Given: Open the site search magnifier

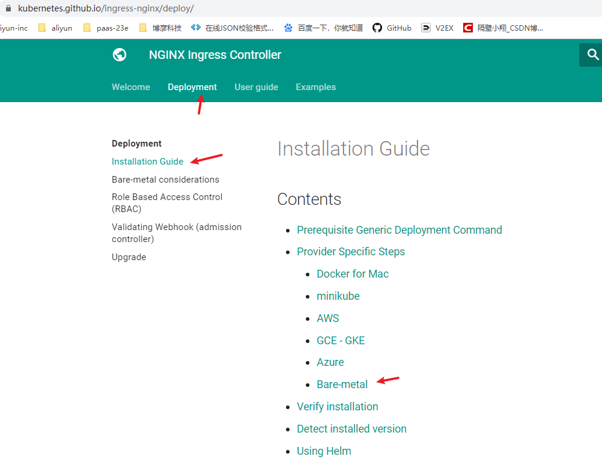Looking at the screenshot, I should pyautogui.click(x=592, y=55).
